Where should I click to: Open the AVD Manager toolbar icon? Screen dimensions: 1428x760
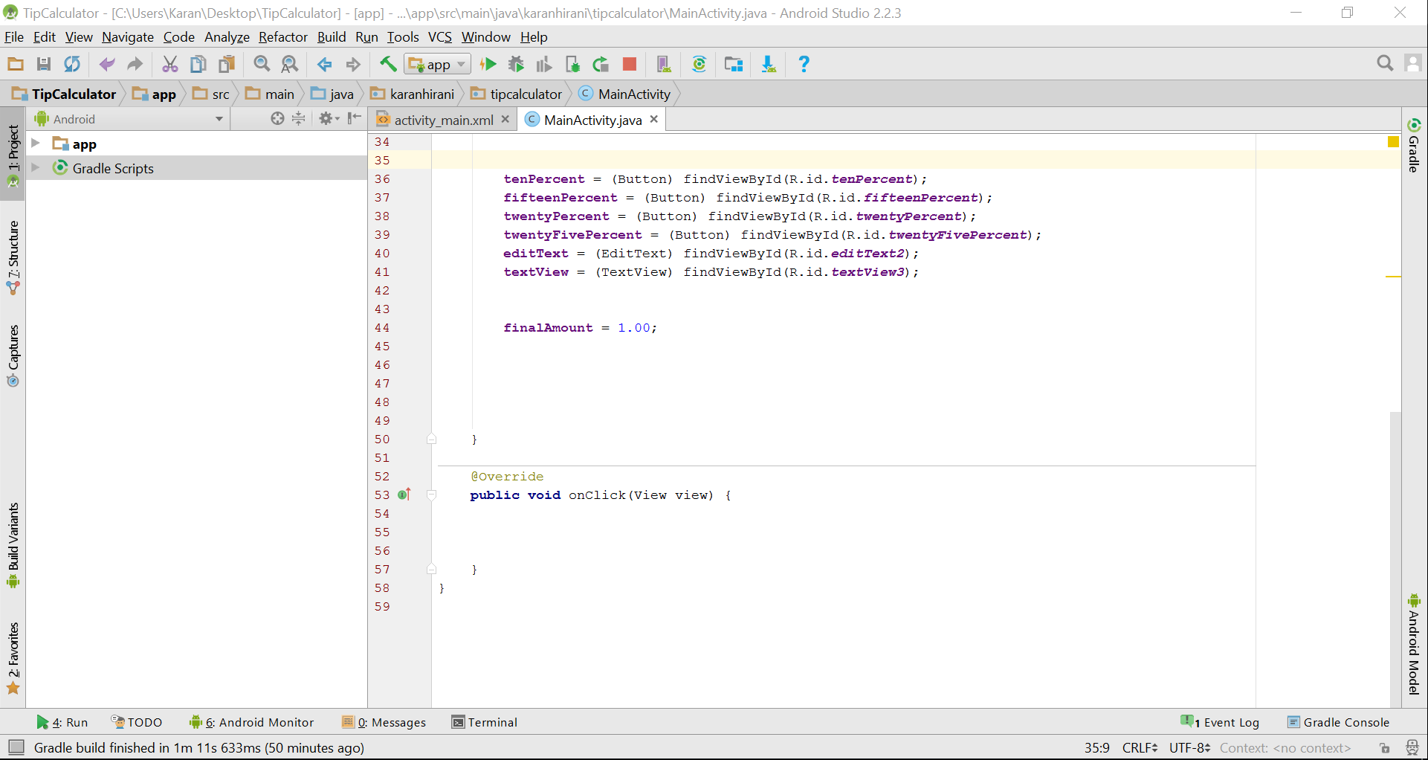point(664,65)
